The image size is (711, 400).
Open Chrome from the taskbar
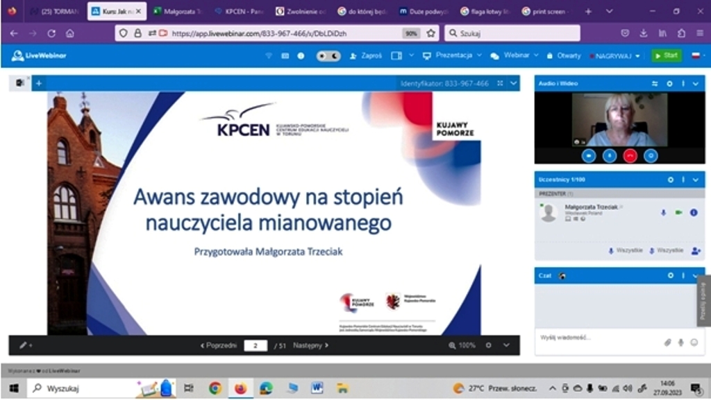point(215,388)
